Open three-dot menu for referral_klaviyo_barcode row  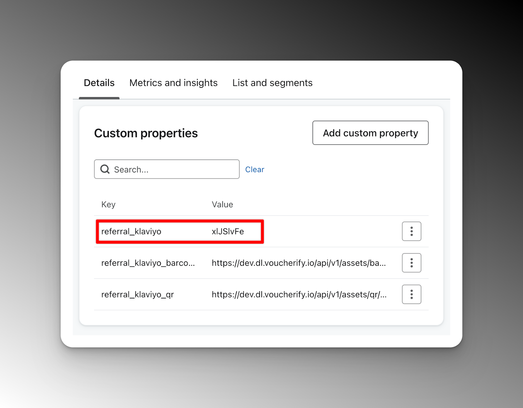[411, 263]
